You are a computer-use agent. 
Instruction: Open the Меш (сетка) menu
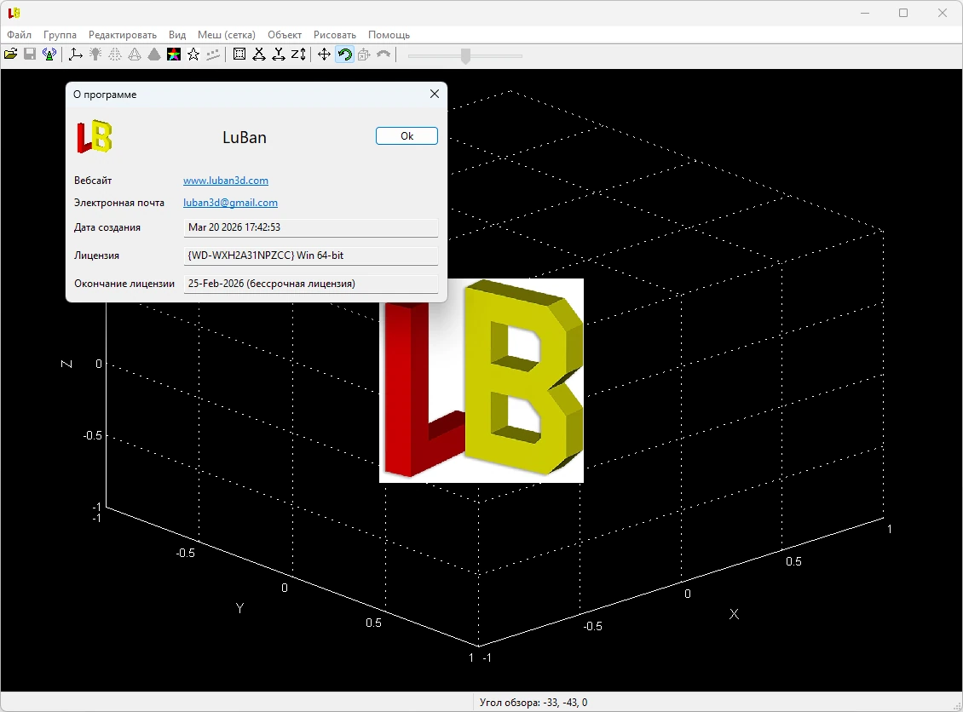tap(227, 35)
